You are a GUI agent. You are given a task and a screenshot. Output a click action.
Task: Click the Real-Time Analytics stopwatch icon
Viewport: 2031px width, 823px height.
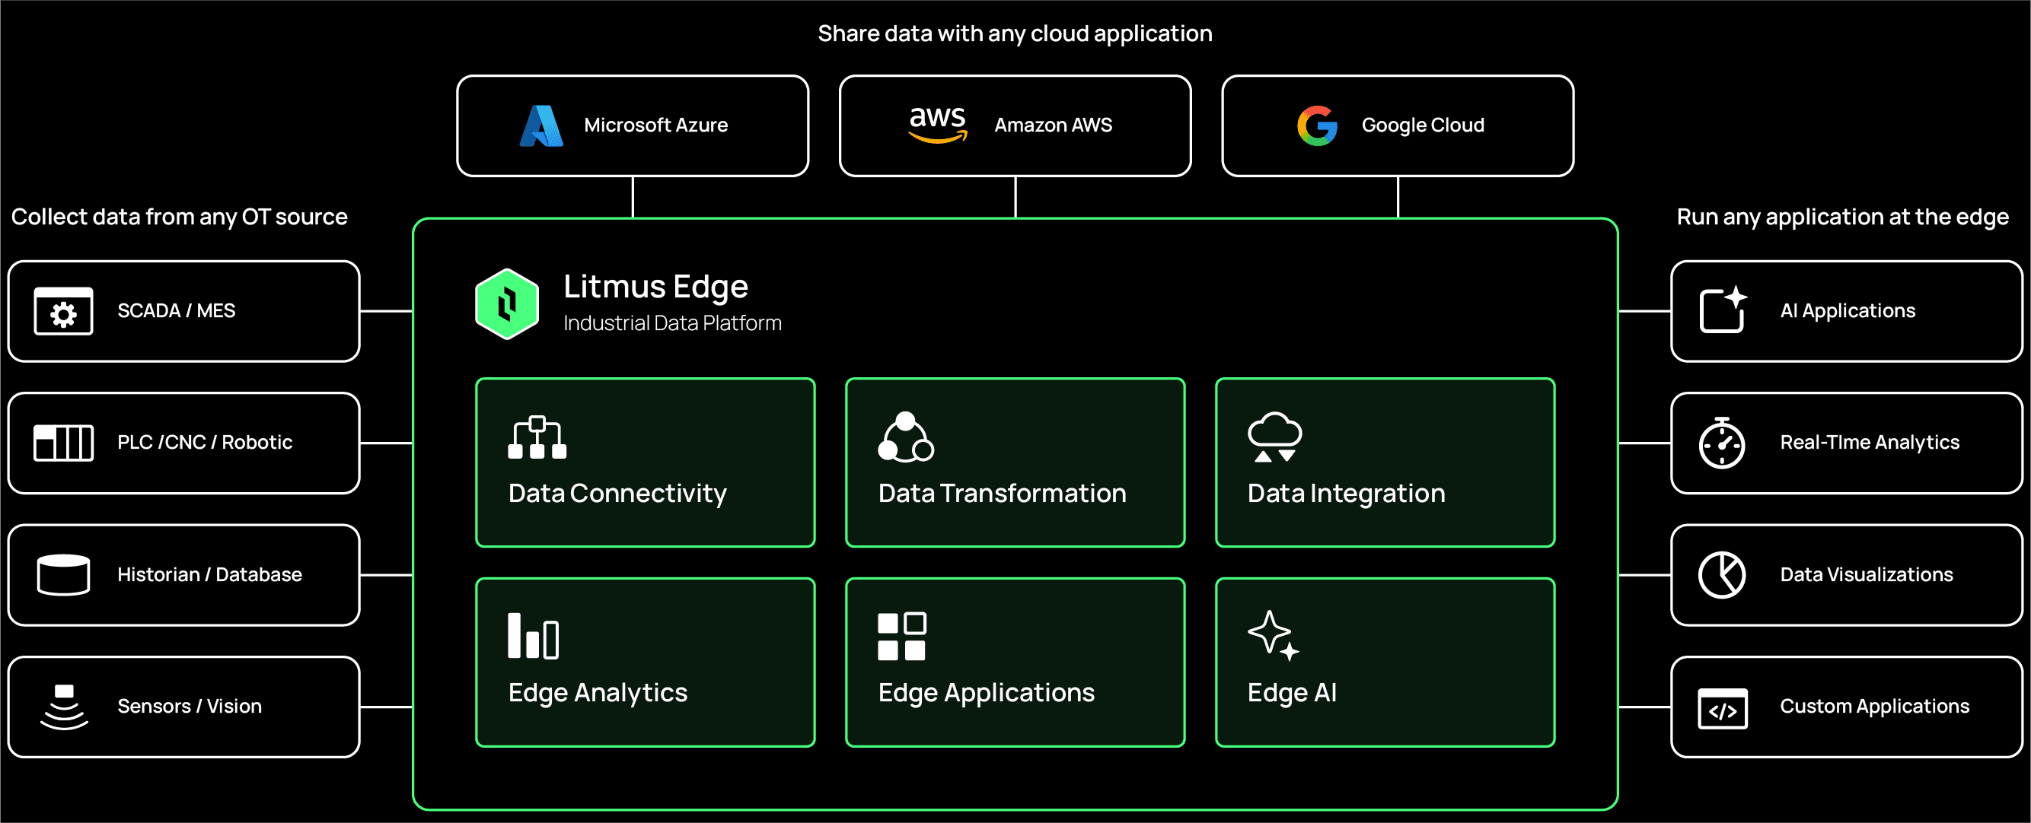pos(1720,443)
